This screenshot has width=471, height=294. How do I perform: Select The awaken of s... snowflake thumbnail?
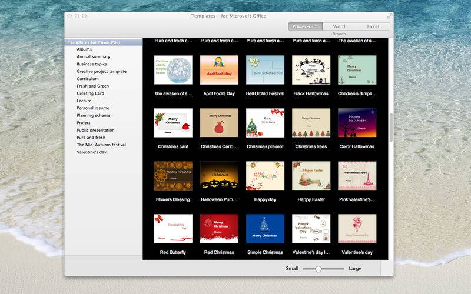pyautogui.click(x=173, y=70)
